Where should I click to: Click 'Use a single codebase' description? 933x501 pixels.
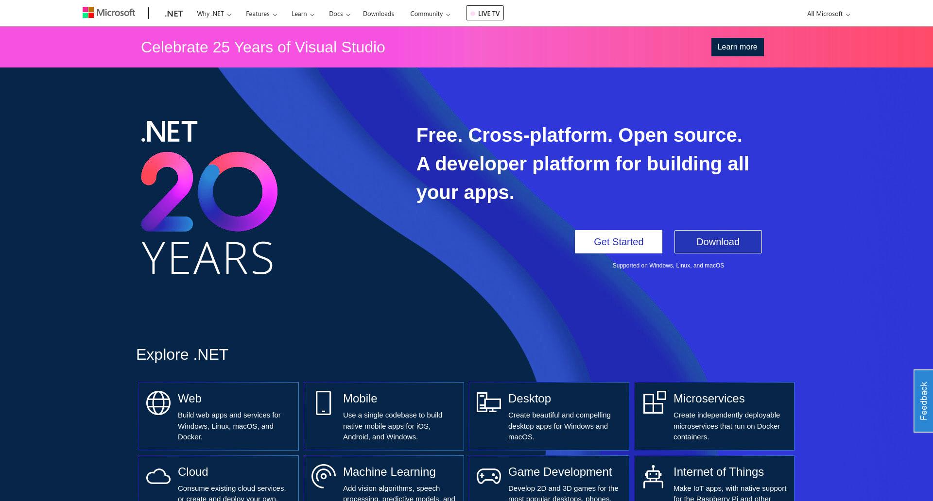click(393, 426)
